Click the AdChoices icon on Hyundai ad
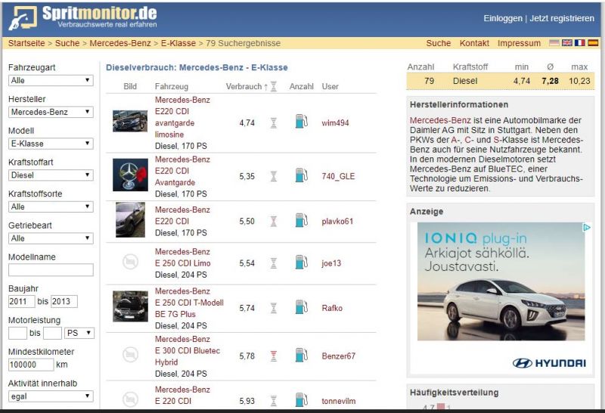This screenshot has height=413, width=605. tap(587, 228)
